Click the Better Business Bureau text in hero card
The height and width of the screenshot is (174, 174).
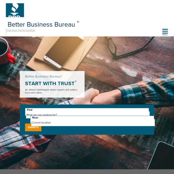pos(43,77)
